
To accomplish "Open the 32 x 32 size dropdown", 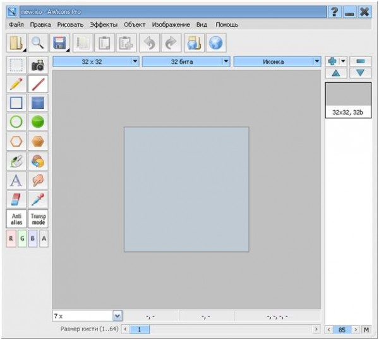I will point(96,61).
